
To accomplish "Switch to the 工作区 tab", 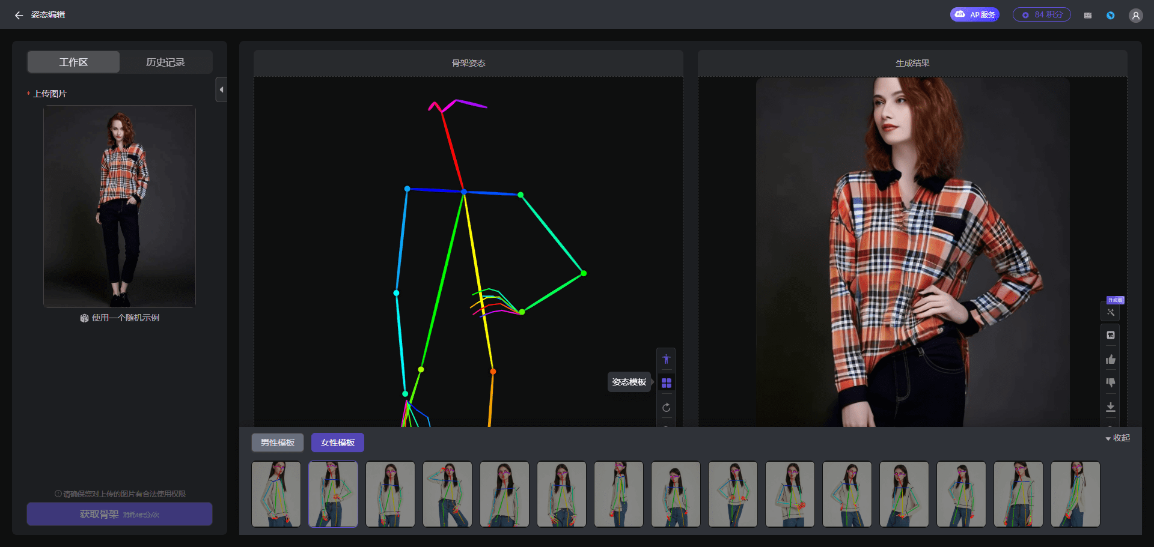I will (x=73, y=62).
